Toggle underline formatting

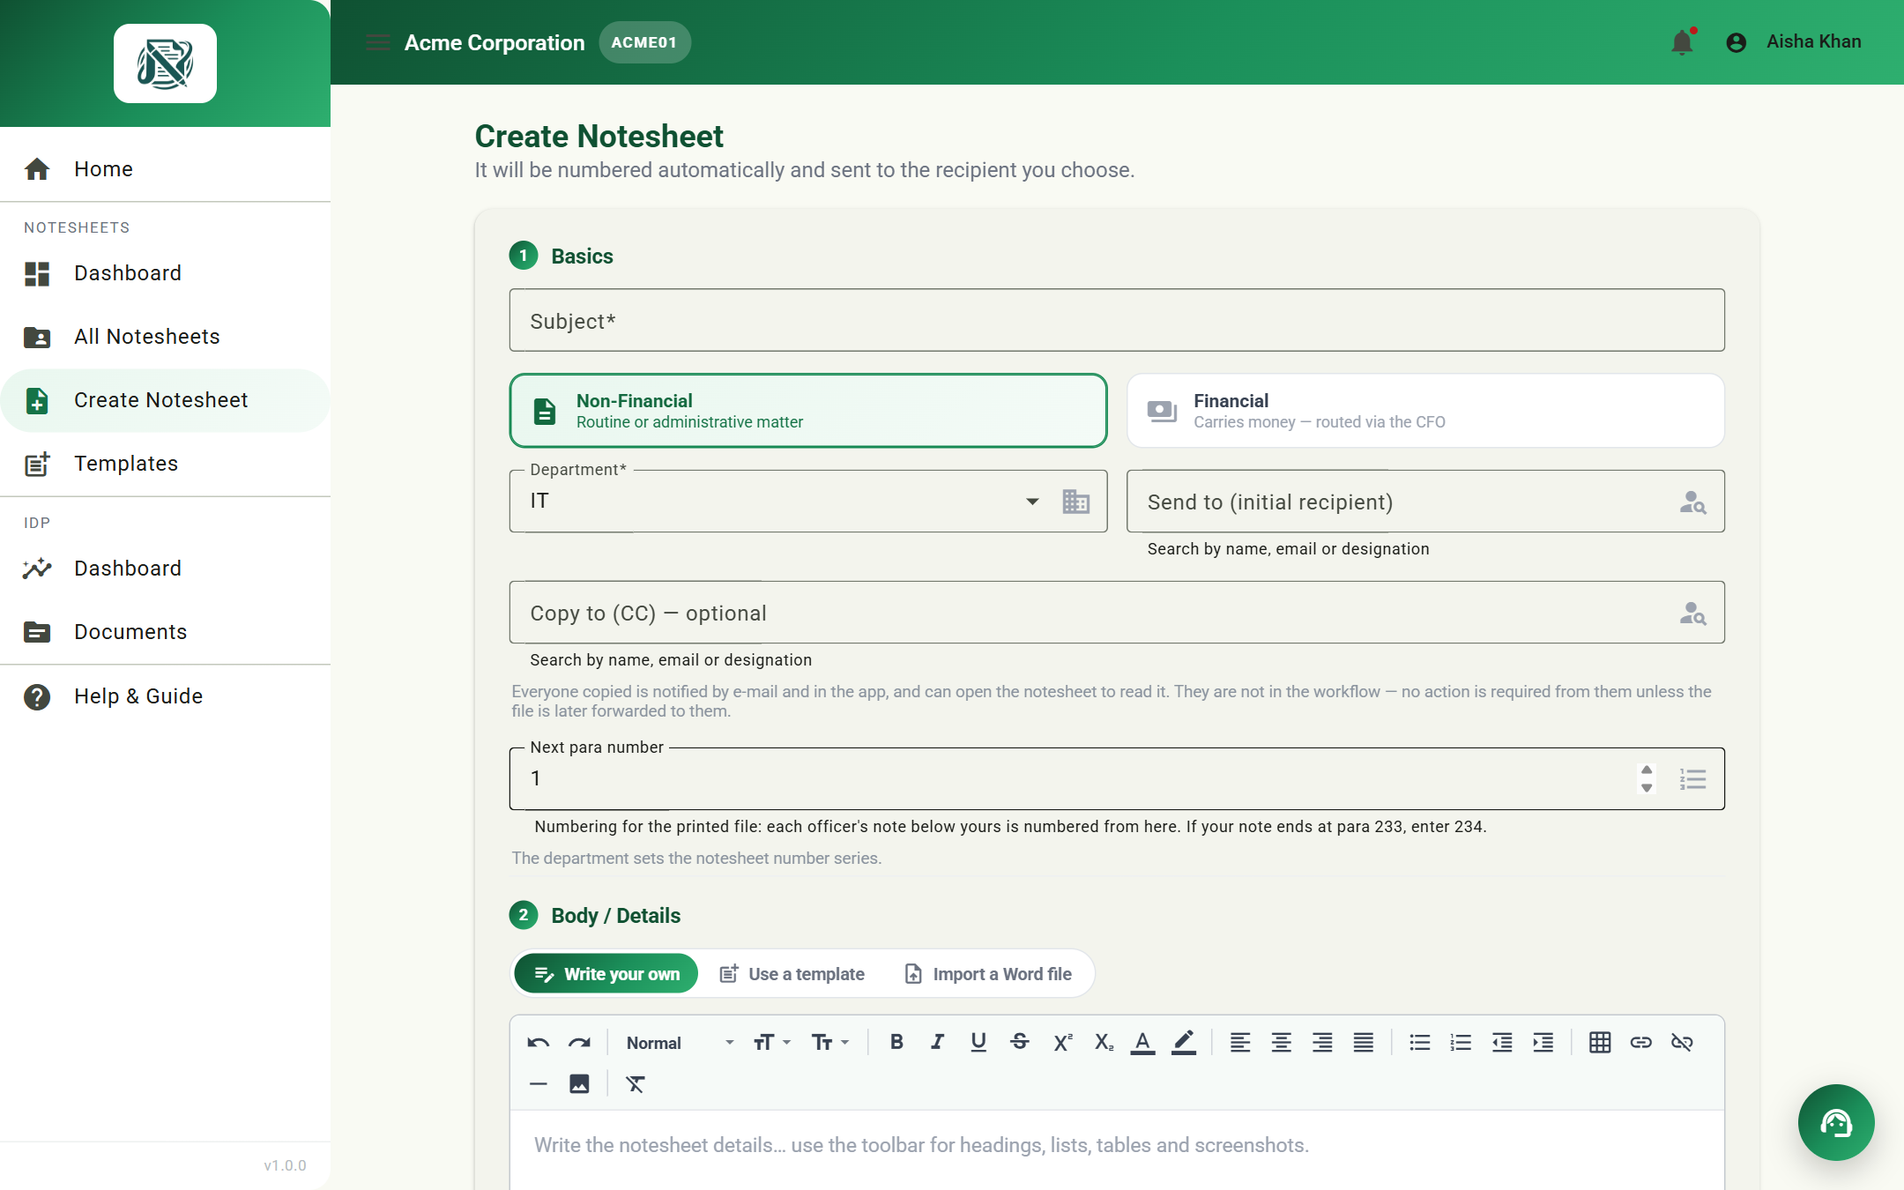pyautogui.click(x=978, y=1042)
